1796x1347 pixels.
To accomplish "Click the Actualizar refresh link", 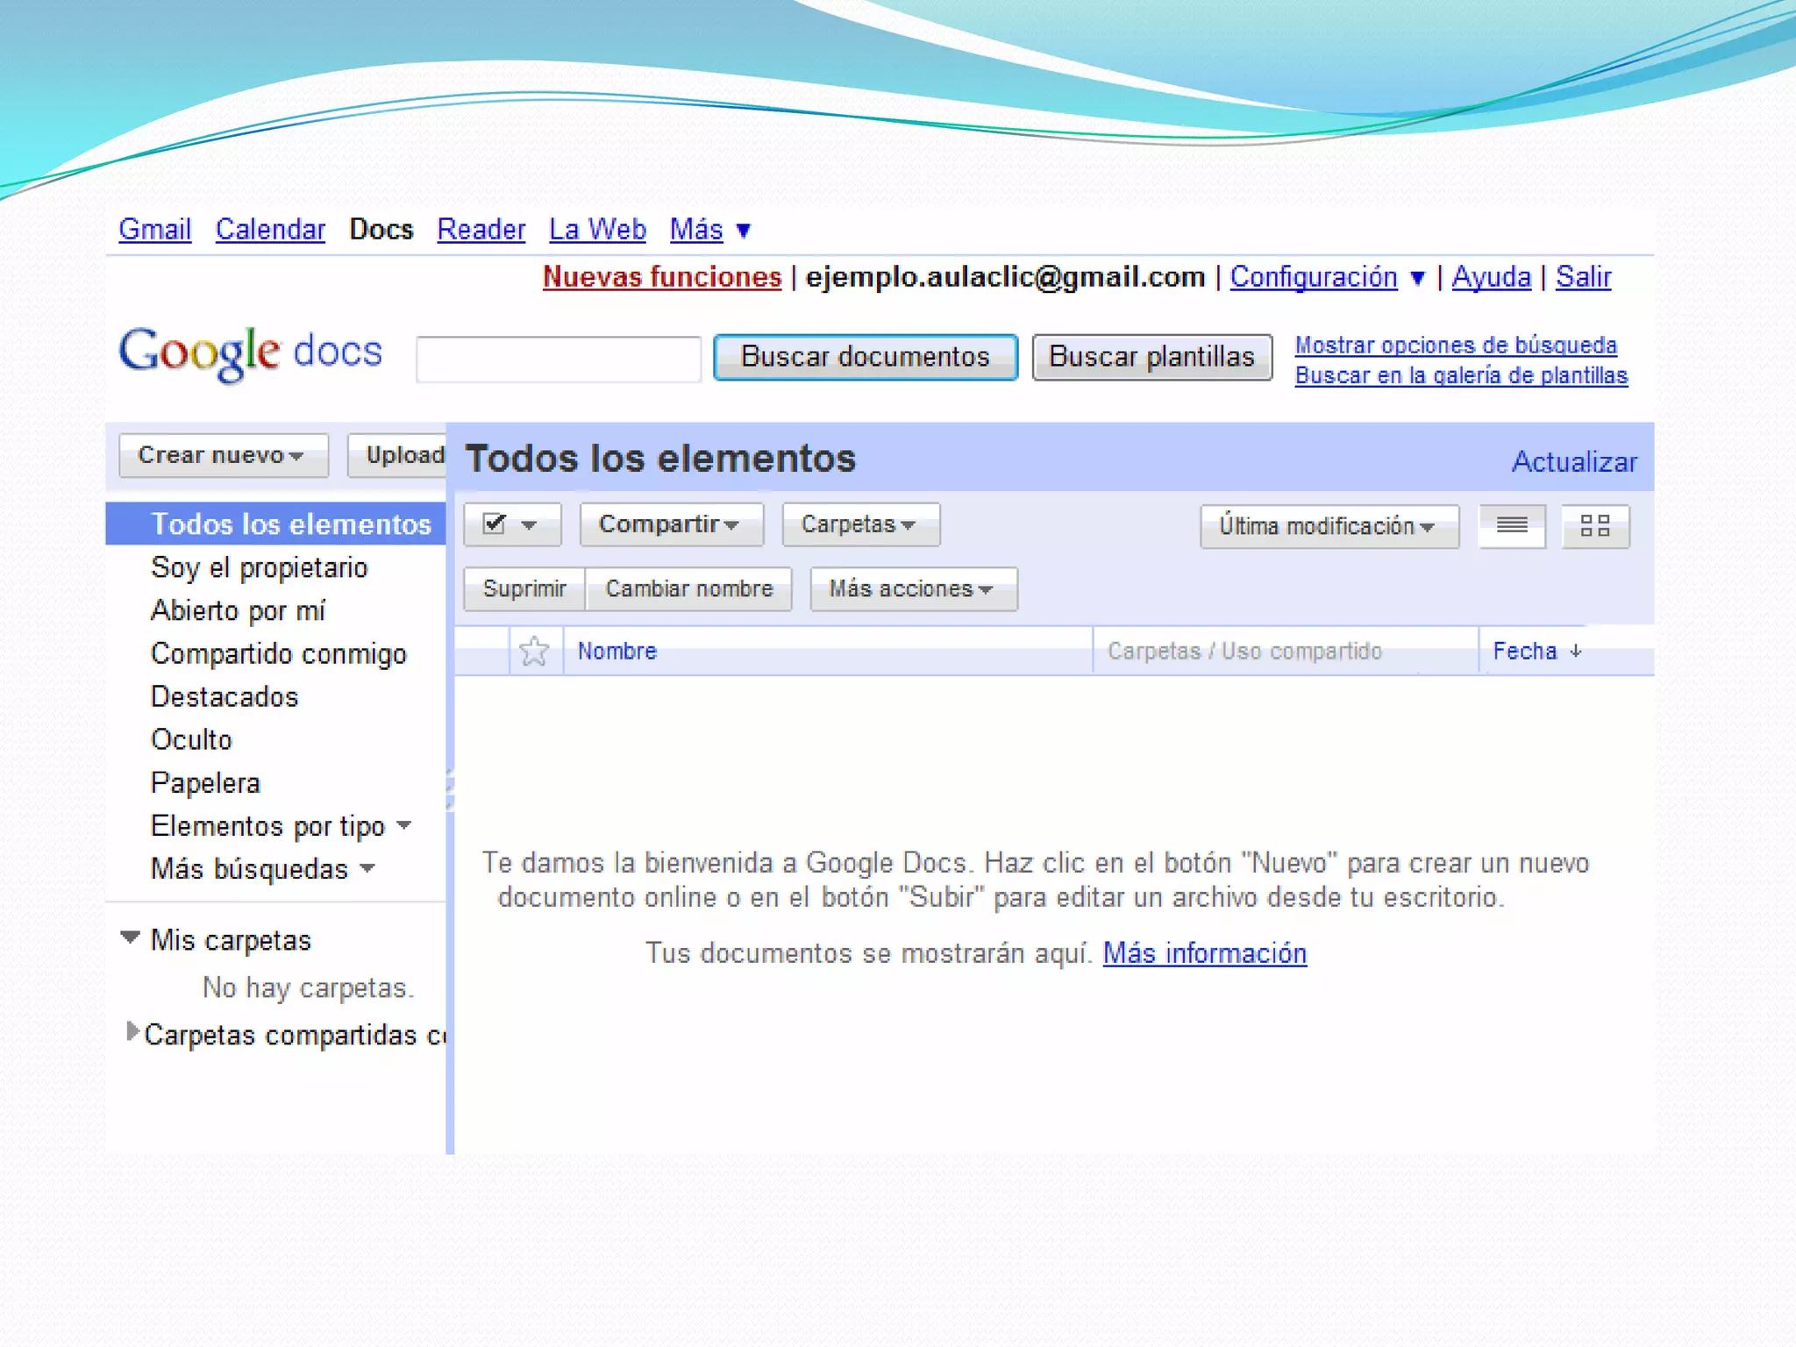I will coord(1573,461).
